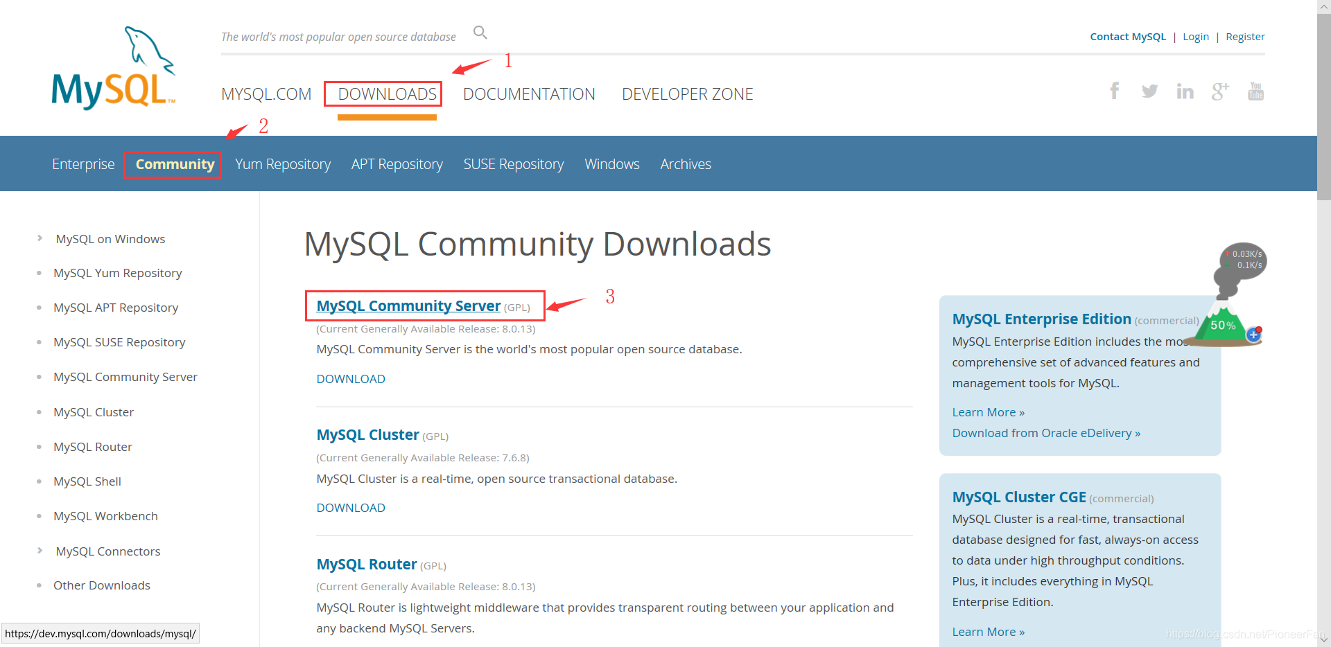Click the Login link

tap(1195, 37)
